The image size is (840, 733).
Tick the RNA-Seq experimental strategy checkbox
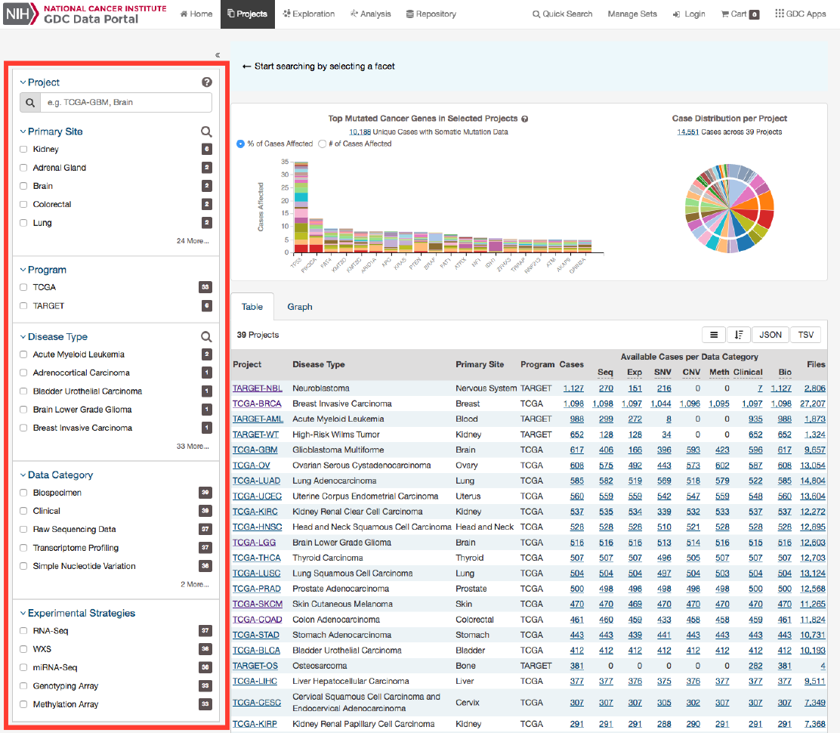[24, 631]
